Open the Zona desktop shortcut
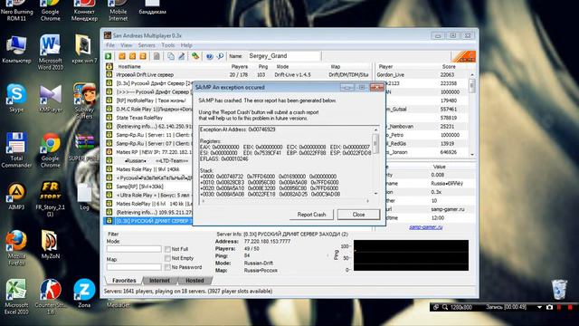 click(84, 293)
